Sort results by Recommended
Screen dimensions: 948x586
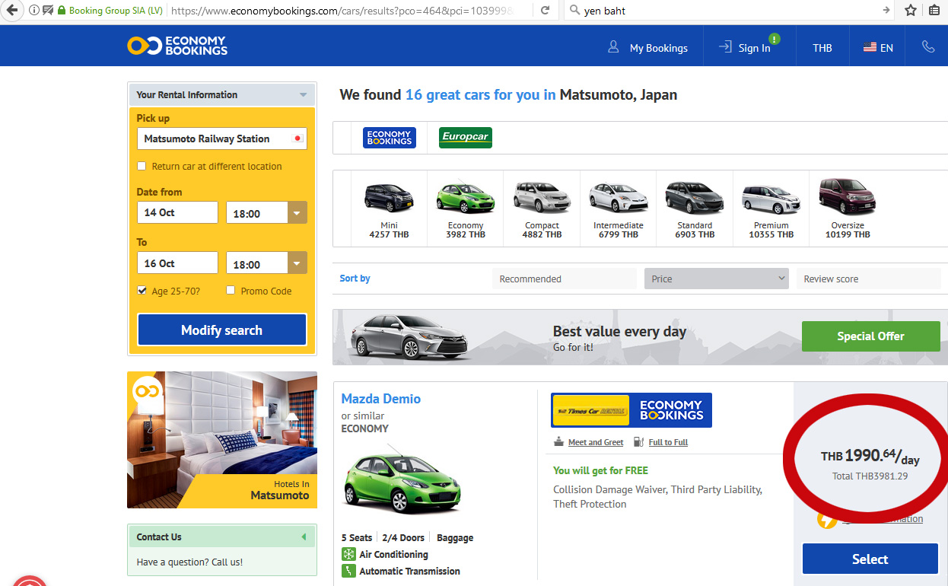[564, 279]
